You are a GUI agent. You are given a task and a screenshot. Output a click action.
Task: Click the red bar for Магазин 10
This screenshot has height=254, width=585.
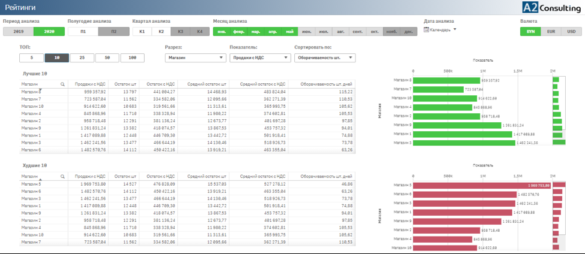point(445,247)
